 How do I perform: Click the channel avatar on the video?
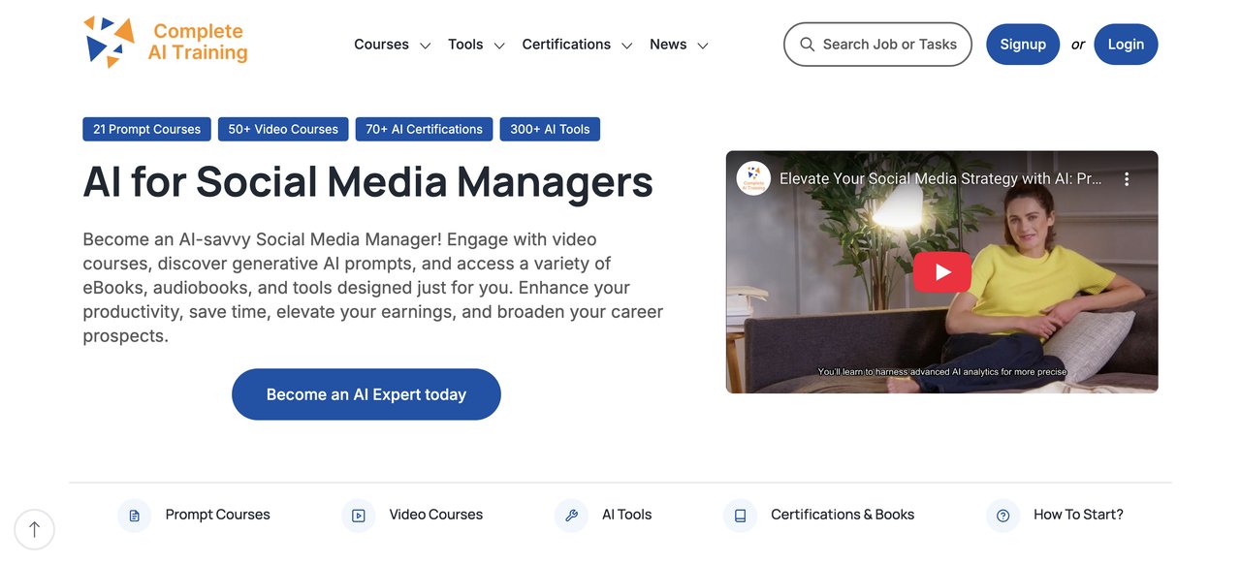(753, 178)
